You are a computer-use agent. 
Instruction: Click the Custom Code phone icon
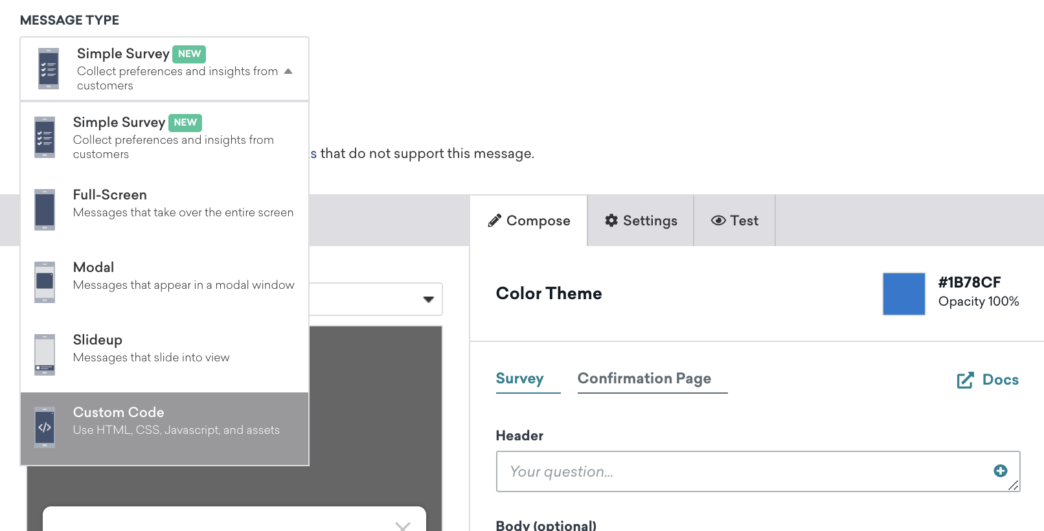tap(45, 427)
